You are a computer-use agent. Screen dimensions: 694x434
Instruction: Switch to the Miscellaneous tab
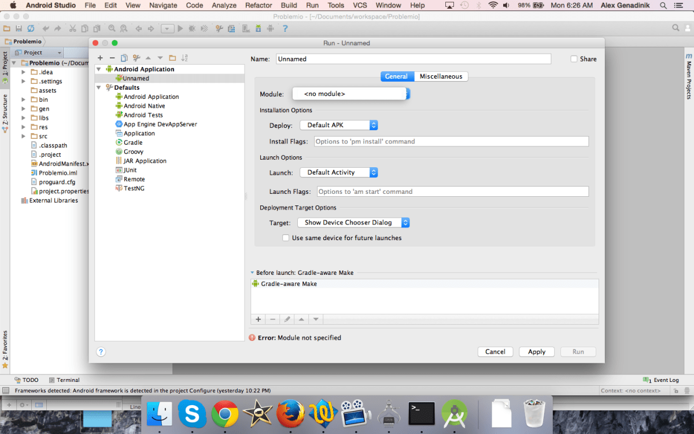click(441, 76)
